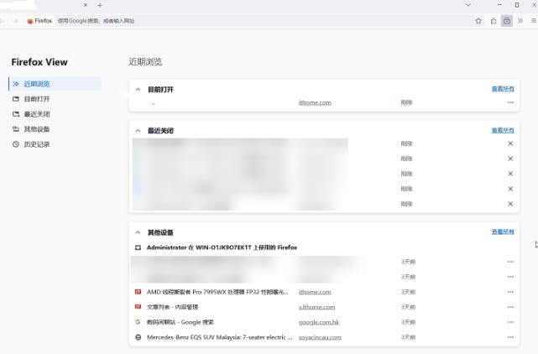The image size is (538, 354).
Task: Click the Google favicon on search row
Action: (138, 322)
